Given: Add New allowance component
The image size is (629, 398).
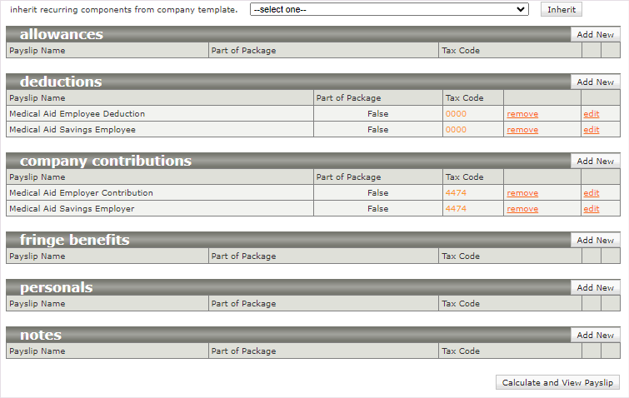Looking at the screenshot, I should coord(595,35).
